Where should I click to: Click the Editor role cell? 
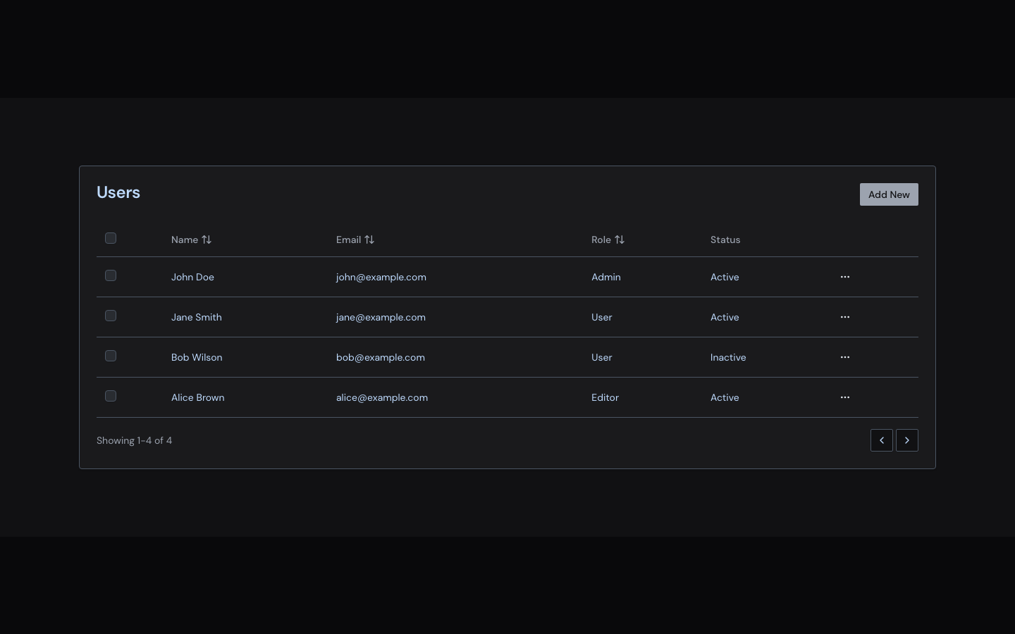(605, 397)
